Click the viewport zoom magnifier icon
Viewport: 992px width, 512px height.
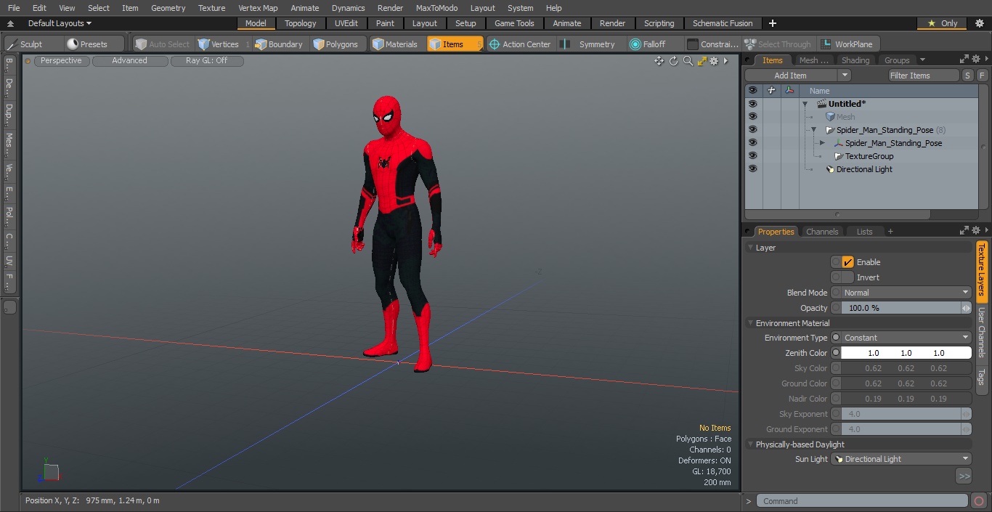coord(687,61)
